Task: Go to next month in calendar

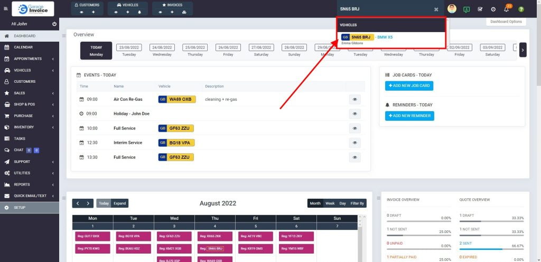Action: click(x=88, y=203)
